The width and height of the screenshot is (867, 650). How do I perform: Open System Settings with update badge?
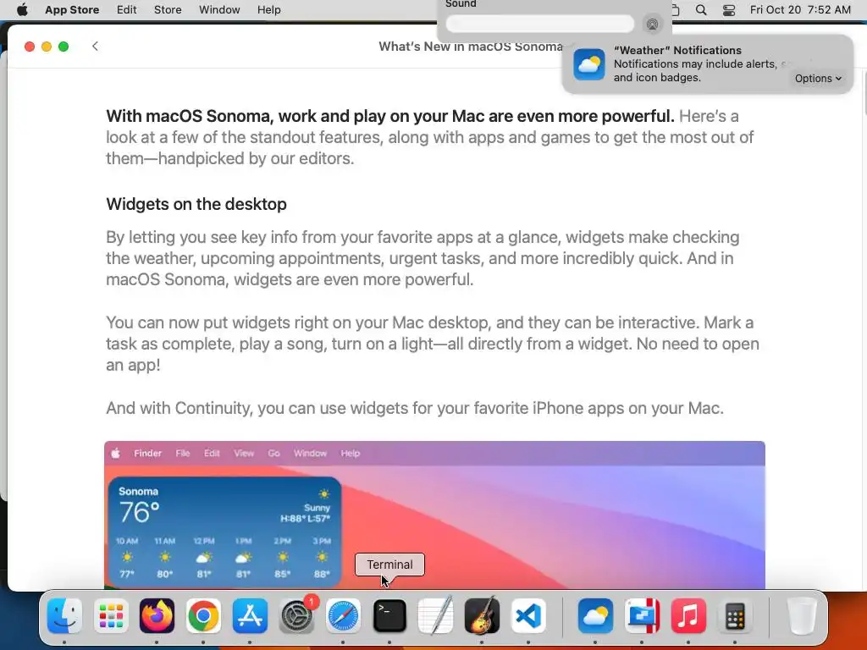[297, 616]
